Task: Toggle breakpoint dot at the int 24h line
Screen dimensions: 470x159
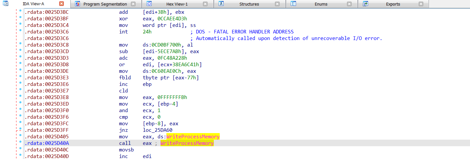Action: pos(20,31)
